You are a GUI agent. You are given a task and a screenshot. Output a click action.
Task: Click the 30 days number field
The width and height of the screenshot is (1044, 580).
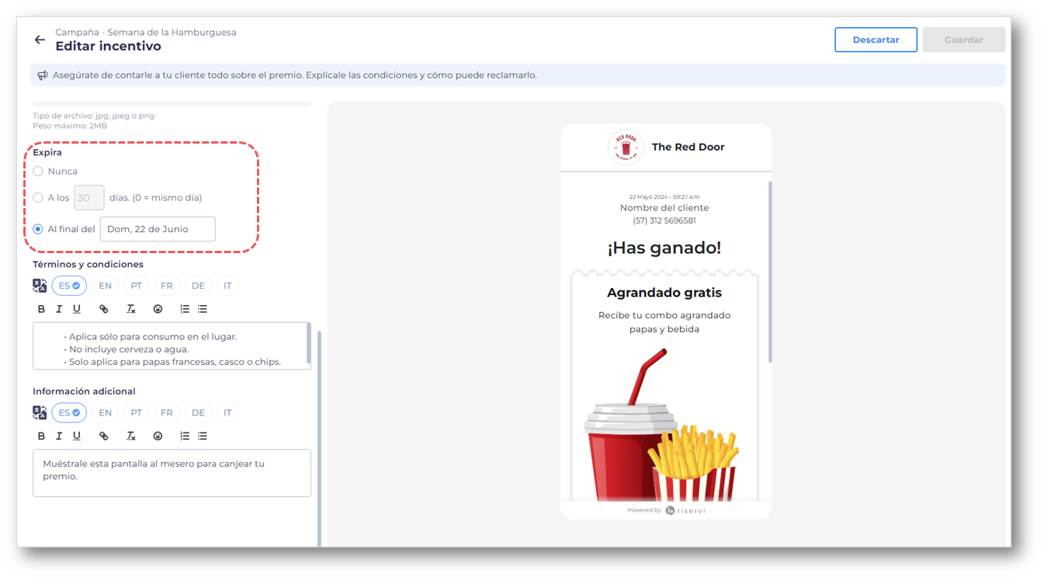coord(89,197)
